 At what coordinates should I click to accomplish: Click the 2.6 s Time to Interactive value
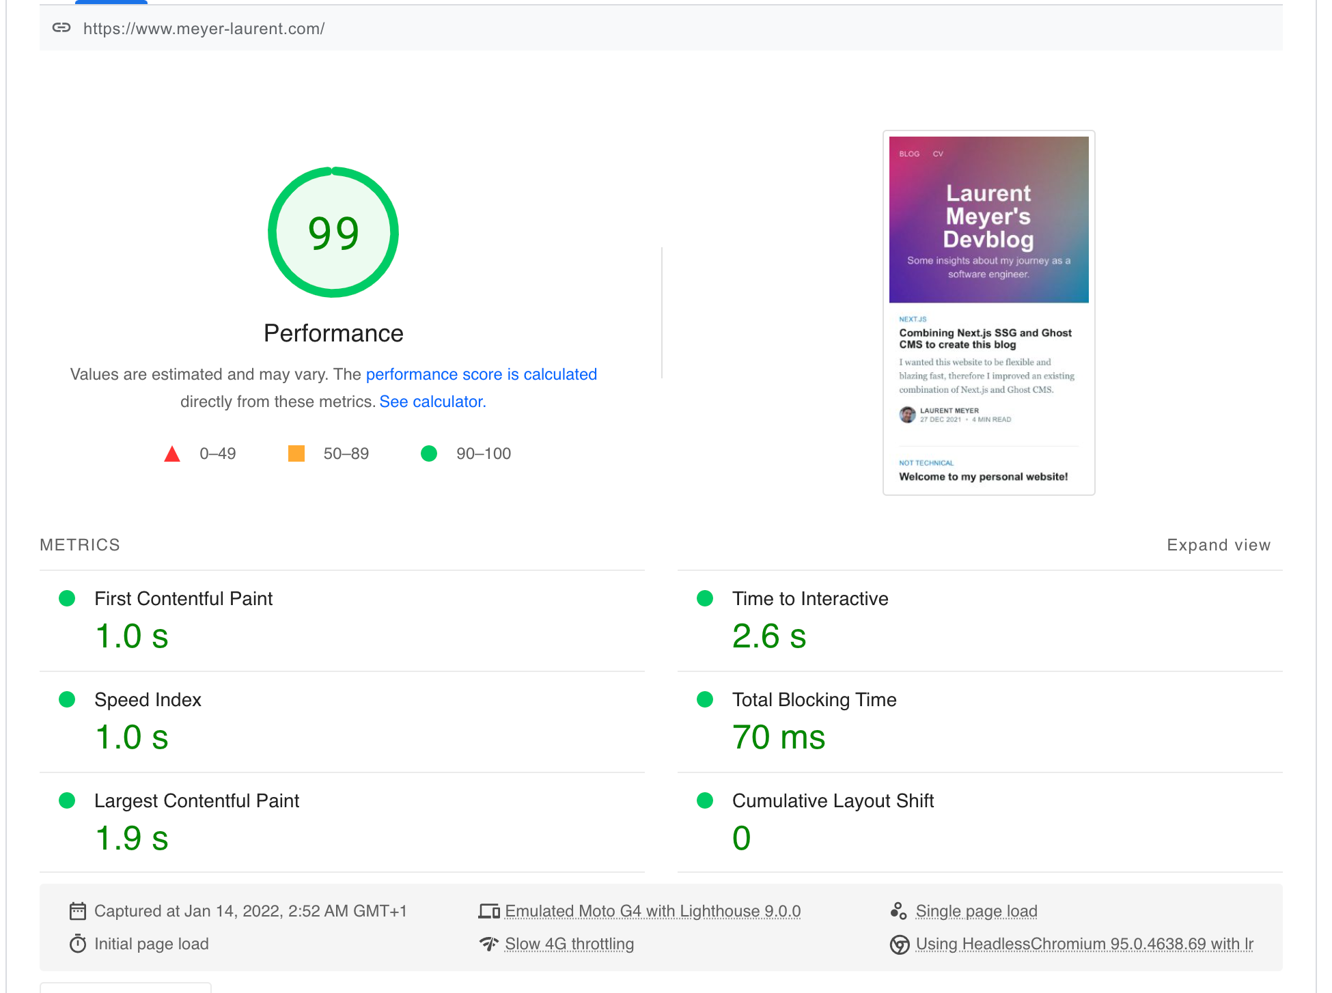769,637
